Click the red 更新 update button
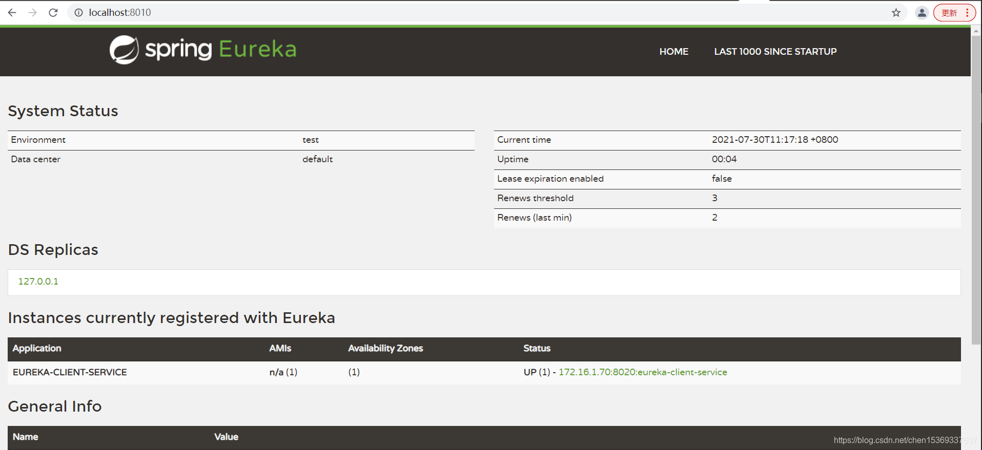The height and width of the screenshot is (450, 982). pos(949,13)
